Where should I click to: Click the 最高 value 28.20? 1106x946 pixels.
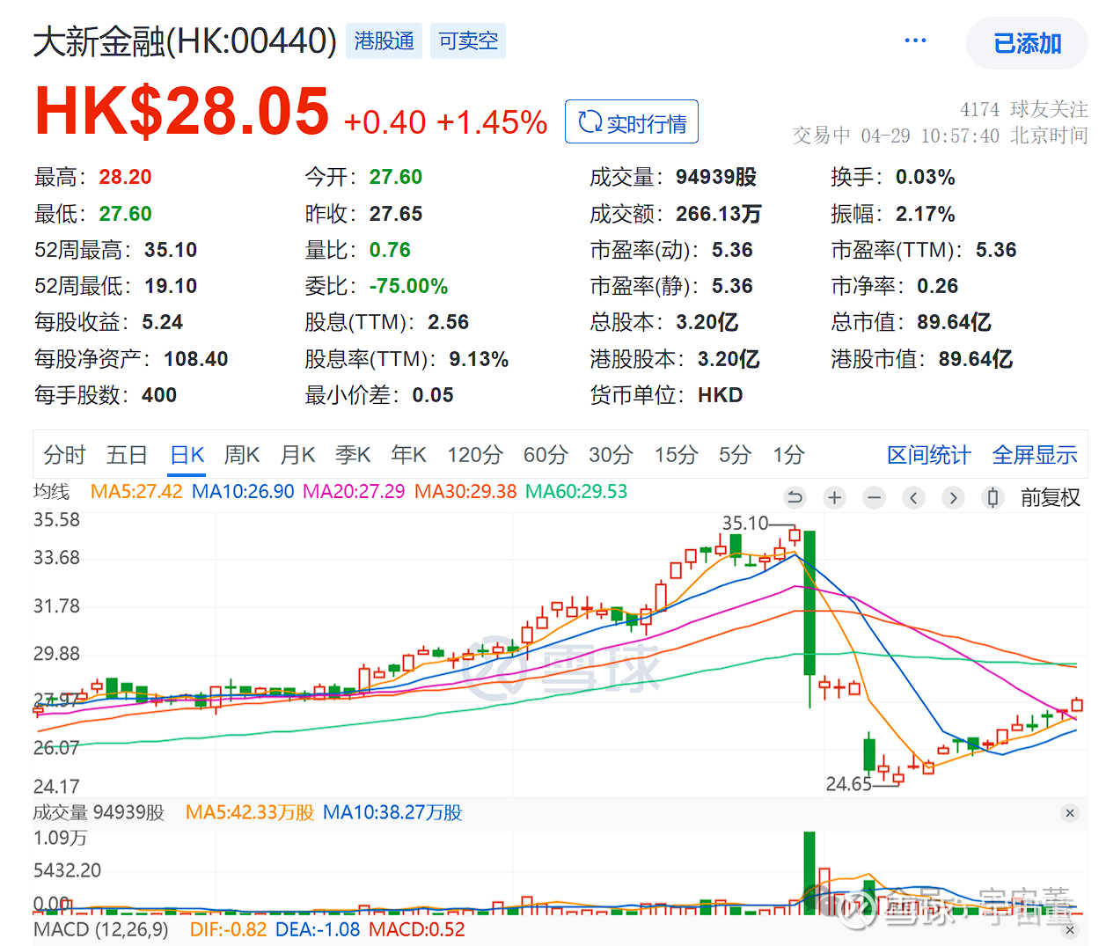125,177
